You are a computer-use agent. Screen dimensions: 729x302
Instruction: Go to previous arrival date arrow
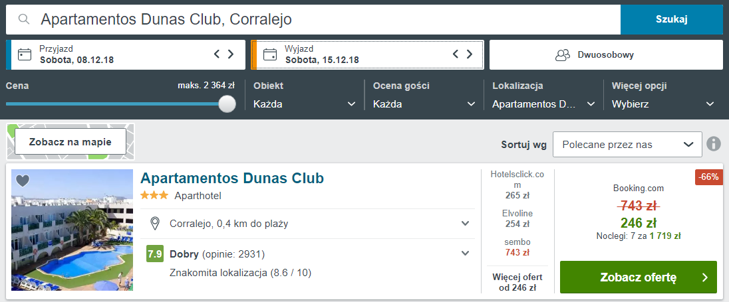pyautogui.click(x=217, y=54)
